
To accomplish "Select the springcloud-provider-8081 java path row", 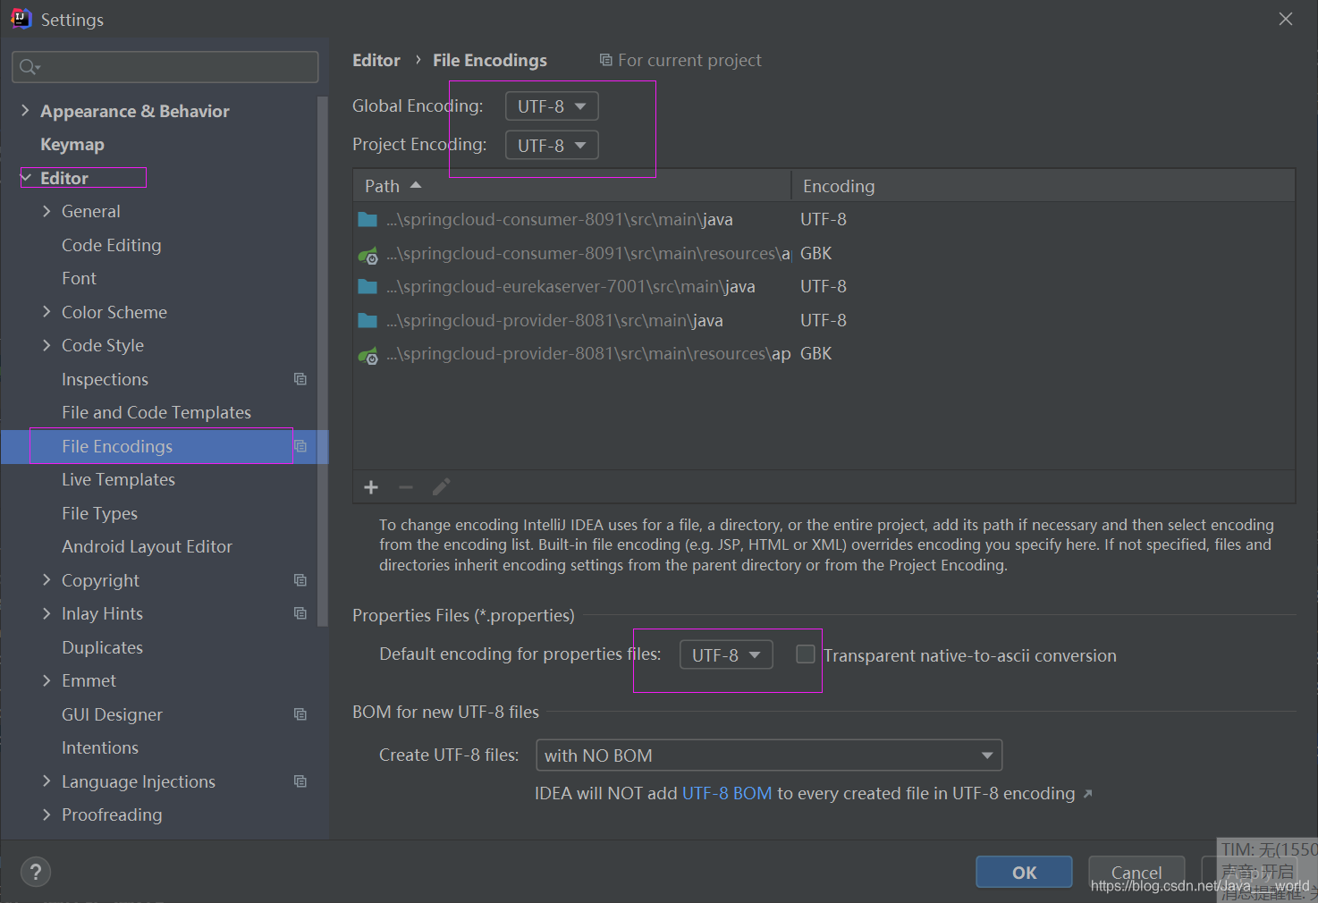I will [x=824, y=320].
